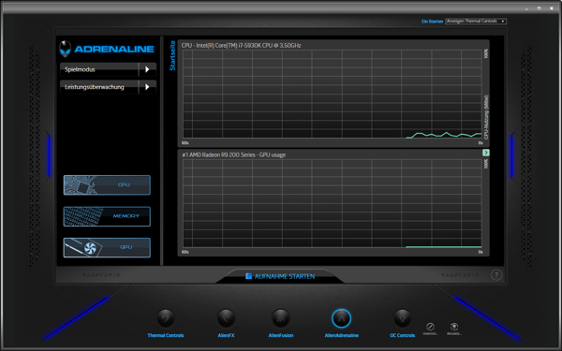Click the Thermal Controls label

tap(166, 336)
